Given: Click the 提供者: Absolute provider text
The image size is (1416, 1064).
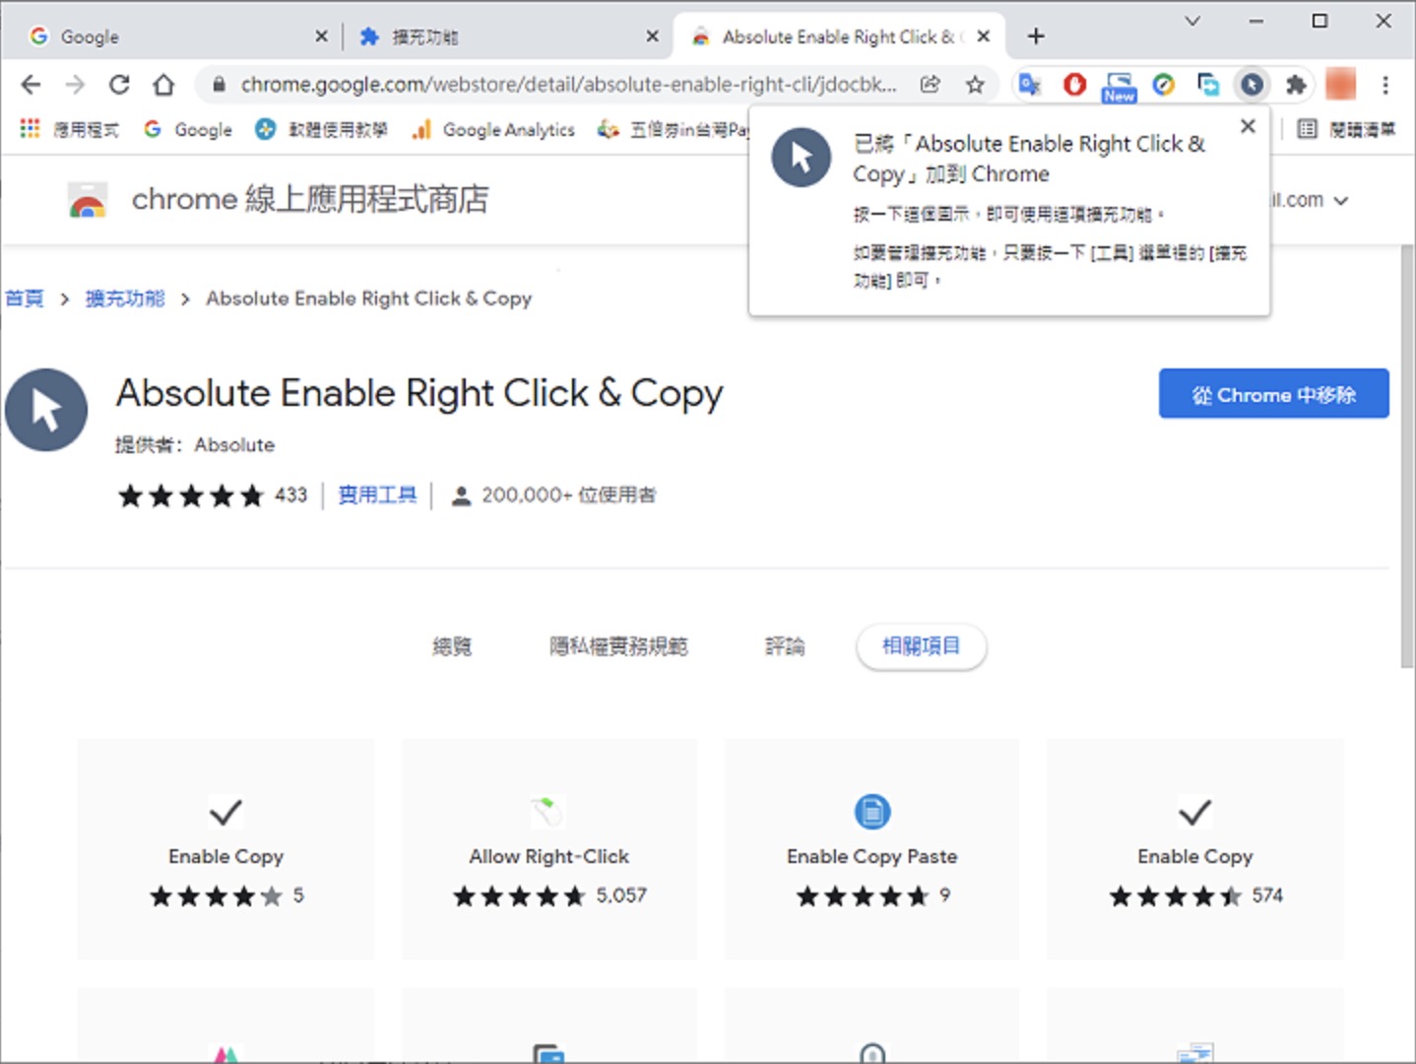Looking at the screenshot, I should coord(195,444).
